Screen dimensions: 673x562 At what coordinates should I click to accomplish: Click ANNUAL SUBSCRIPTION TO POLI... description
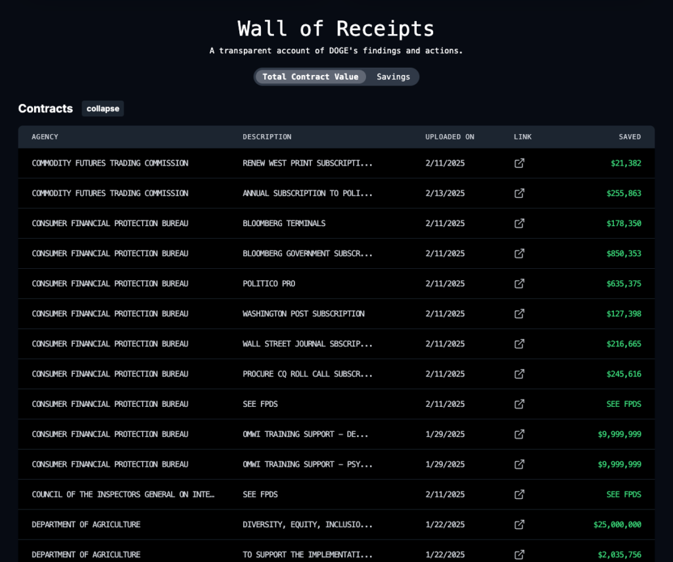(308, 193)
